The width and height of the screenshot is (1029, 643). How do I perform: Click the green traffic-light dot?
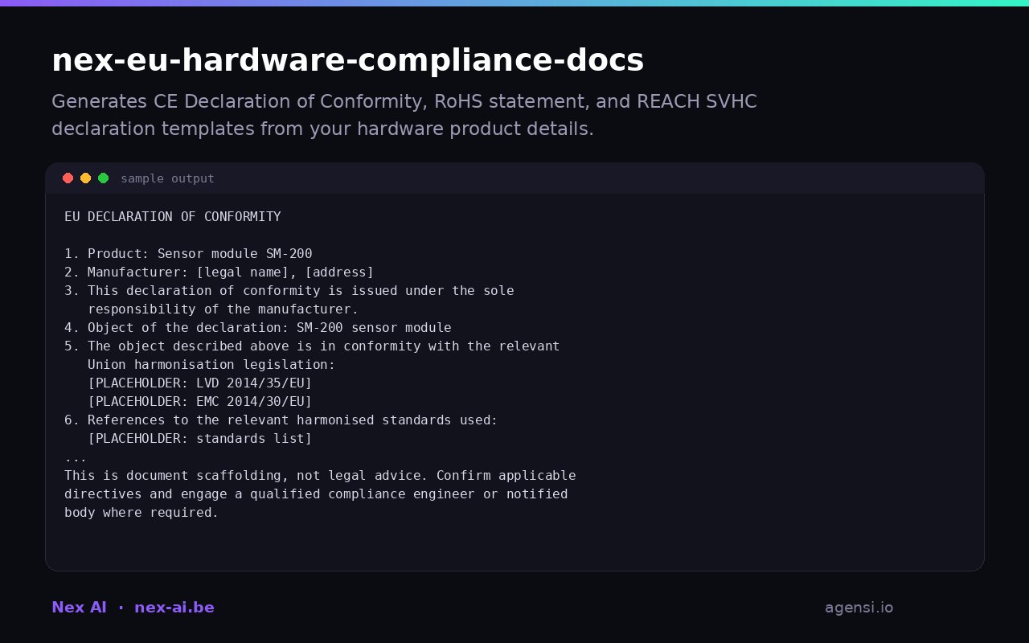click(103, 178)
